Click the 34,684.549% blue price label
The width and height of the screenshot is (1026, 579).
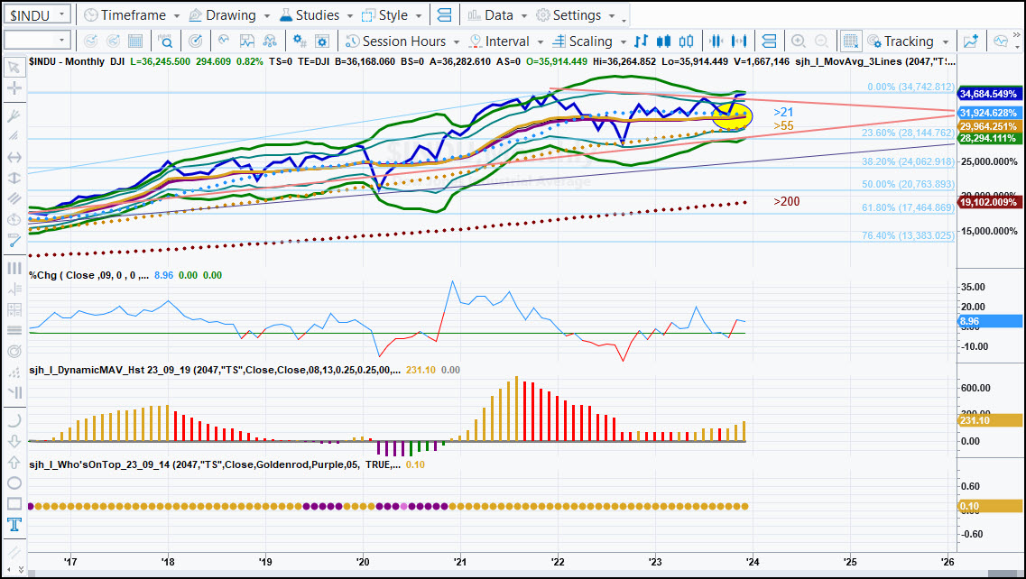(989, 94)
